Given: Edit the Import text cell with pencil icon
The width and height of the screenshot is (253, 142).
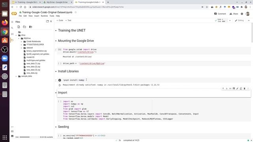Looking at the screenshot, I should [x=237, y=88].
